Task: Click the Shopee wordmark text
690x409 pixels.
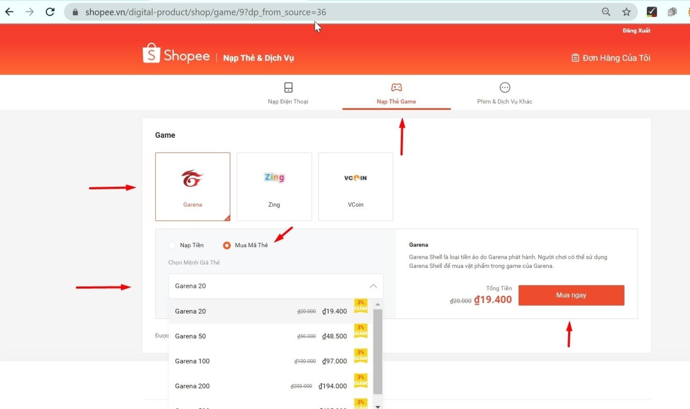Action: (186, 56)
